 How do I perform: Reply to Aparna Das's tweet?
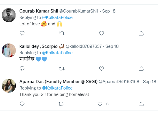pos(22,104)
